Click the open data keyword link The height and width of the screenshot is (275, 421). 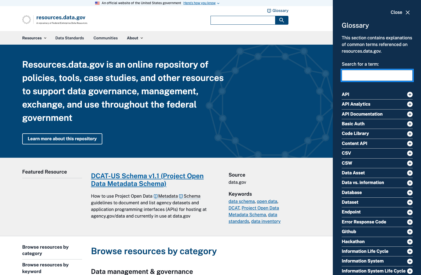267,201
